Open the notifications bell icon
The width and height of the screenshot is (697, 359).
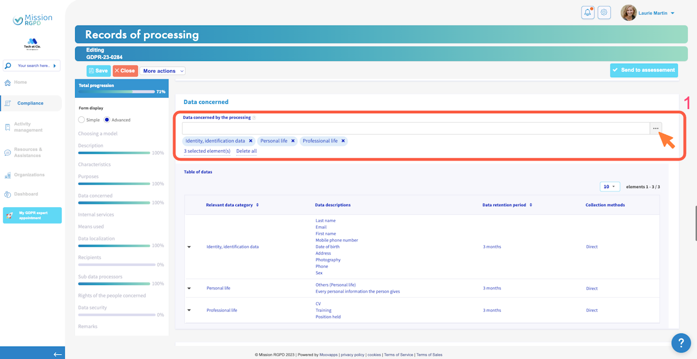coord(588,13)
